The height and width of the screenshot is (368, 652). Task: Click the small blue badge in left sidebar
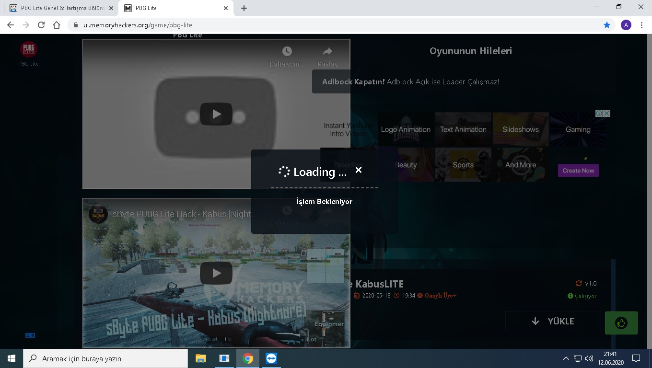pyautogui.click(x=30, y=335)
